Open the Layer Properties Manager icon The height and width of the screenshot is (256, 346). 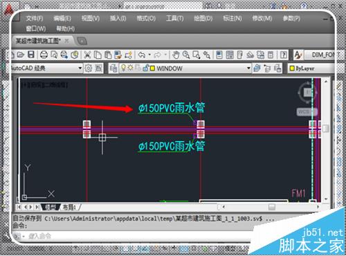[x=113, y=68]
